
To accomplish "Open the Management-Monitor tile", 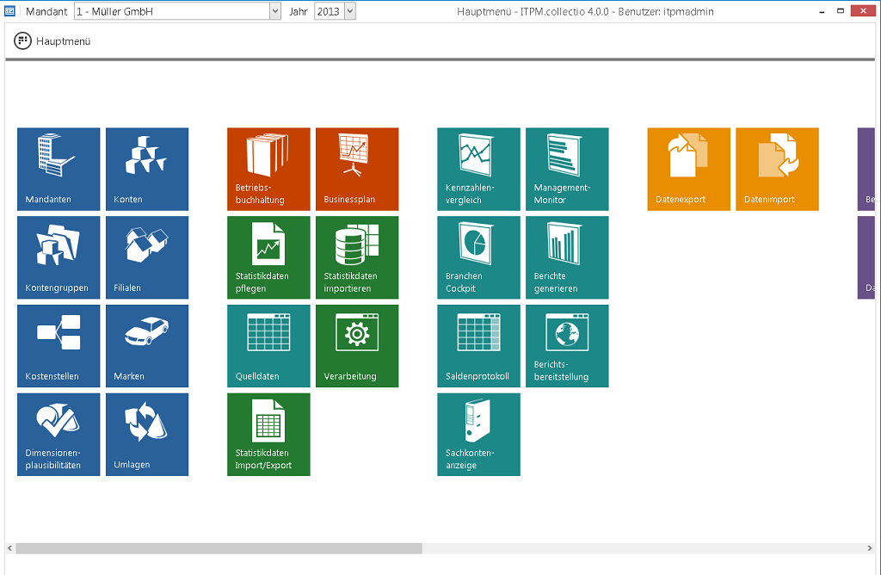I will pos(567,169).
